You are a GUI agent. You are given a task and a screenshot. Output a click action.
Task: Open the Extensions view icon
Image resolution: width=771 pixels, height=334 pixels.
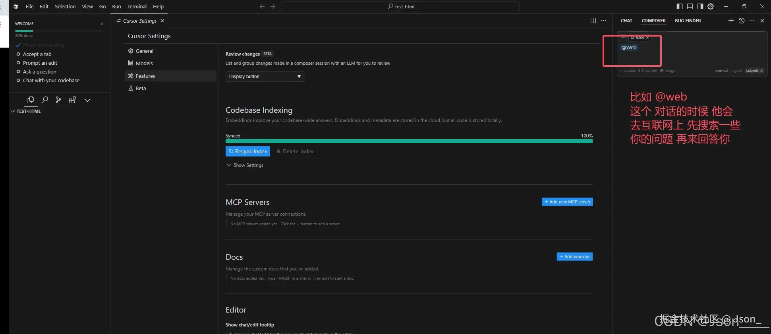72,100
